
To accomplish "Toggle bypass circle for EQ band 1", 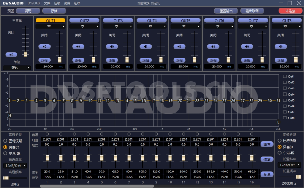I will pyautogui.click(x=47, y=134).
